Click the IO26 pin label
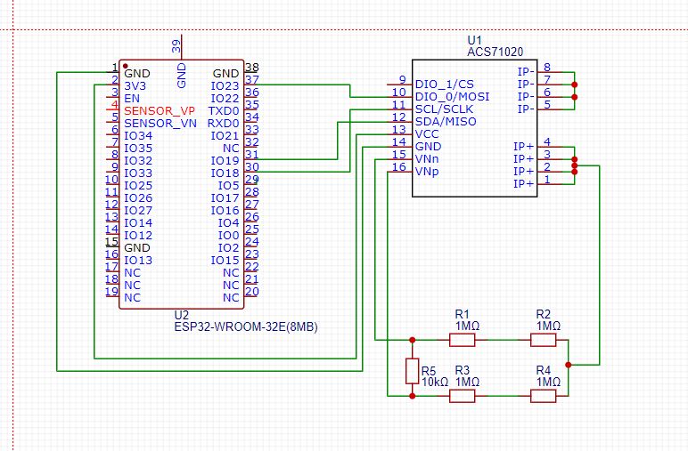The height and width of the screenshot is (451, 688). coord(138,197)
